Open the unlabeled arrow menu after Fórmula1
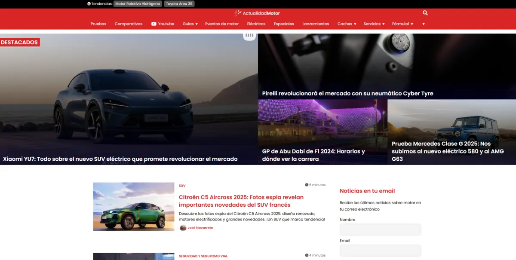This screenshot has height=260, width=516. 424,24
